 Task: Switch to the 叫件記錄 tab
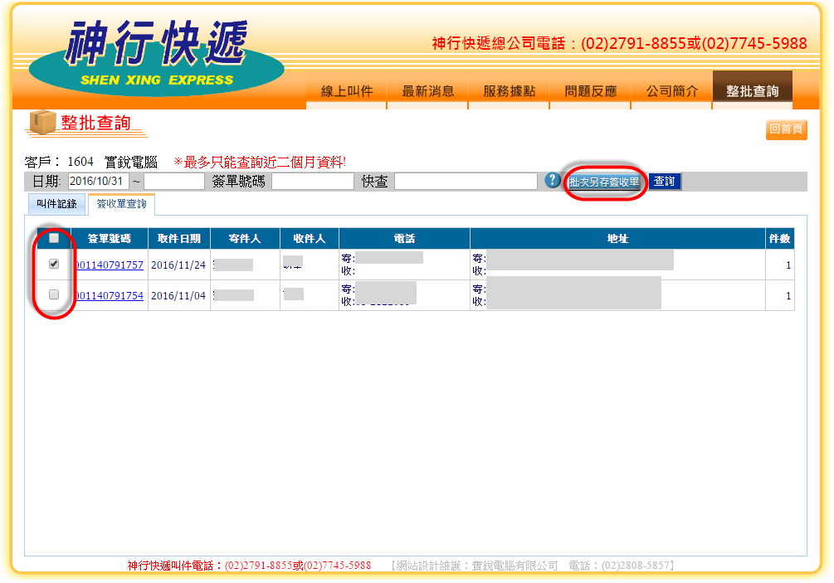pos(56,203)
